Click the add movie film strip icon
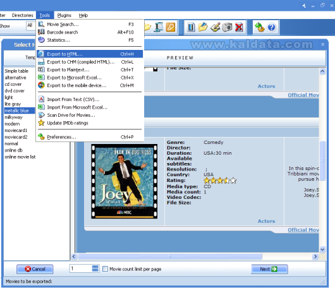 192,27
